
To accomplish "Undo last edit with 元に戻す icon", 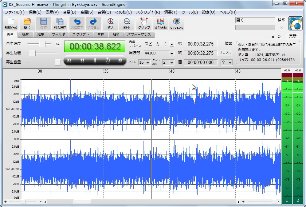I will coord(77,23).
